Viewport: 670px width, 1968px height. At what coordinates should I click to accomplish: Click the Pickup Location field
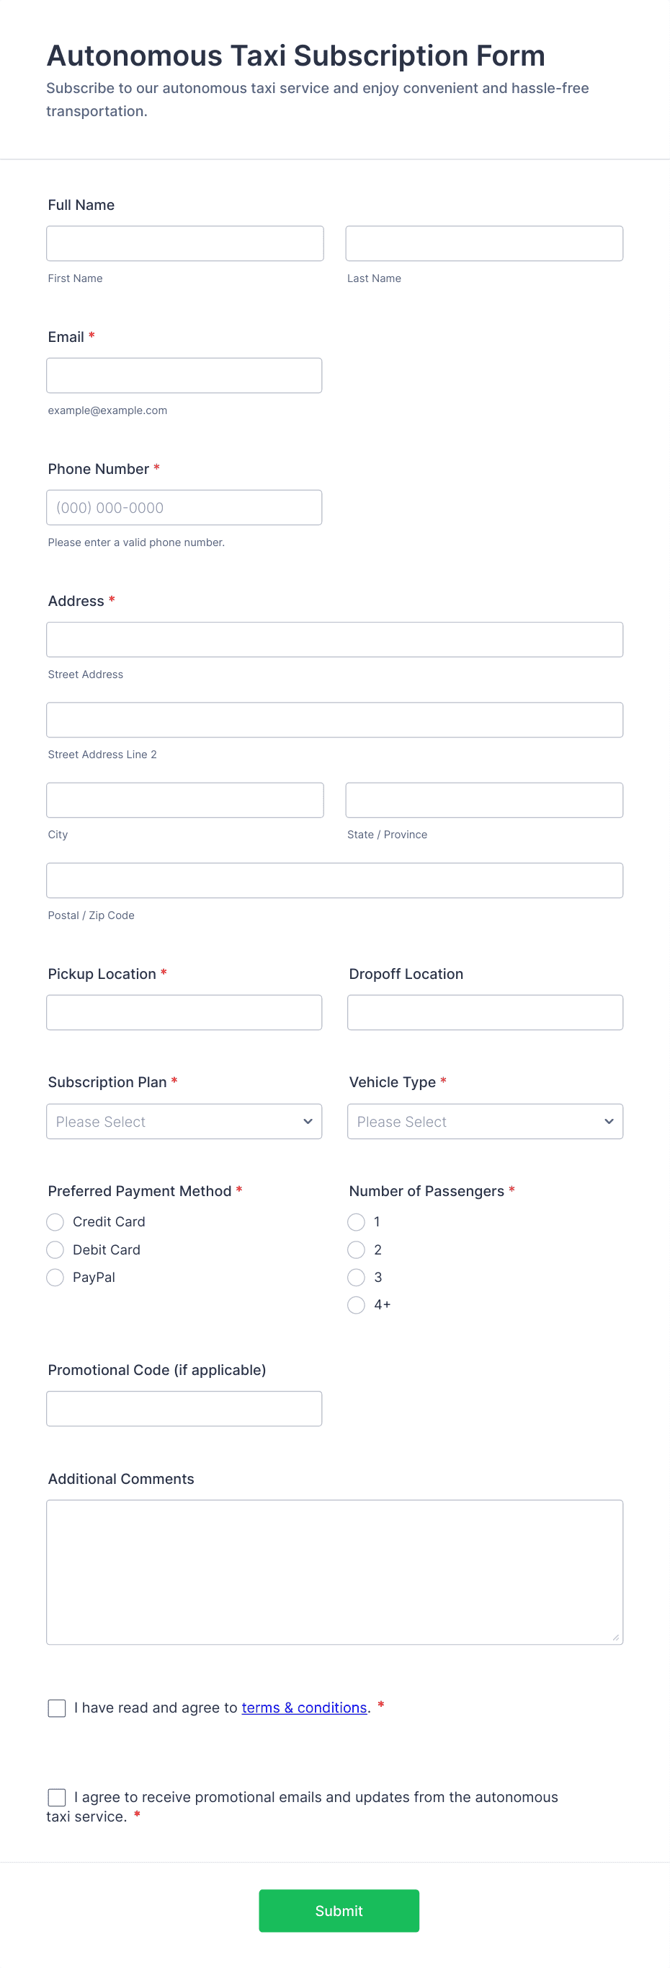click(183, 1011)
